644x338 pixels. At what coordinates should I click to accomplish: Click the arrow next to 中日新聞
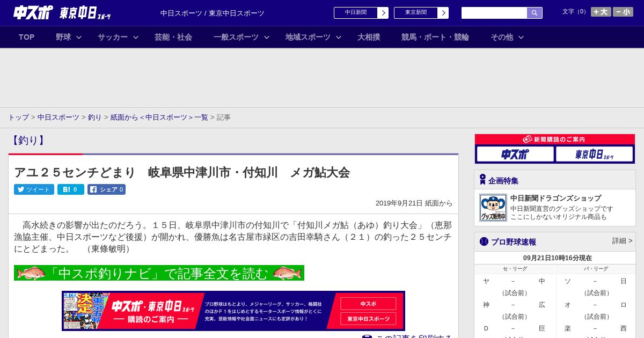point(383,13)
